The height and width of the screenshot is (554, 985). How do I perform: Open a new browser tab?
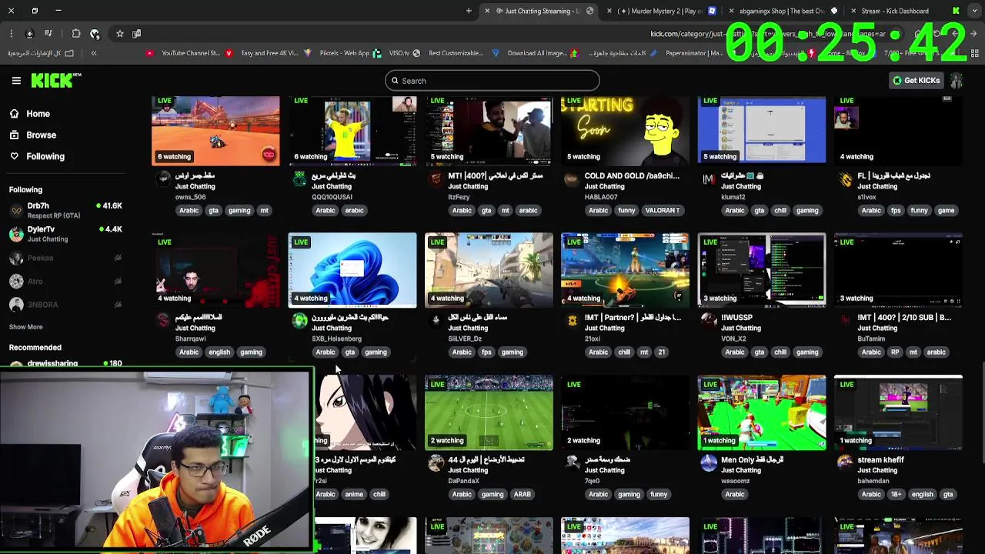pyautogui.click(x=469, y=11)
